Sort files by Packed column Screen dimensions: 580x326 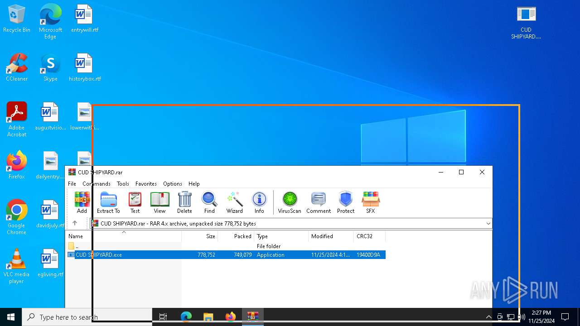pos(236,236)
